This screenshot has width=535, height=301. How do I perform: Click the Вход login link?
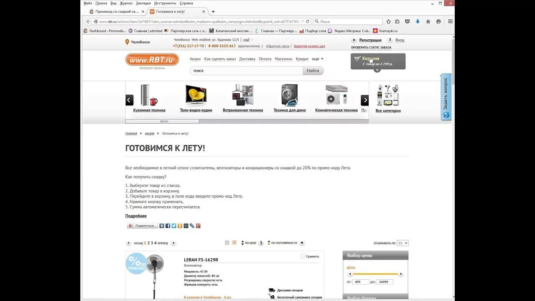400,40
